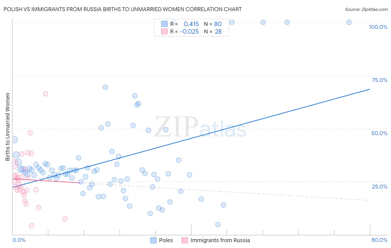Click the blue data point near 69 percent

coord(105,87)
